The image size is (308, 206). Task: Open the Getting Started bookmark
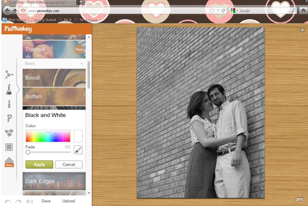(42, 20)
